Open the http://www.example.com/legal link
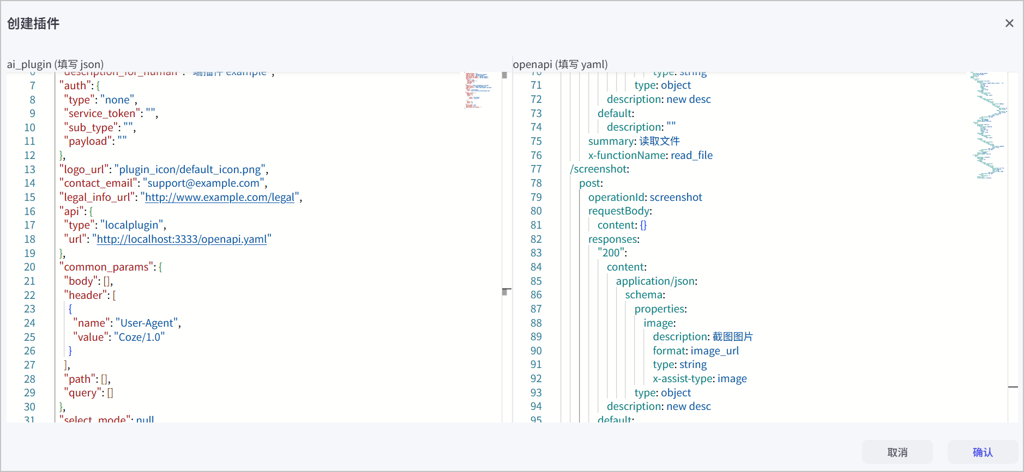The height and width of the screenshot is (472, 1024). coord(220,197)
